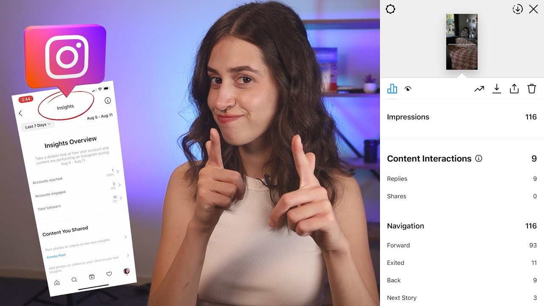Open the story preview thumbnail

[462, 42]
